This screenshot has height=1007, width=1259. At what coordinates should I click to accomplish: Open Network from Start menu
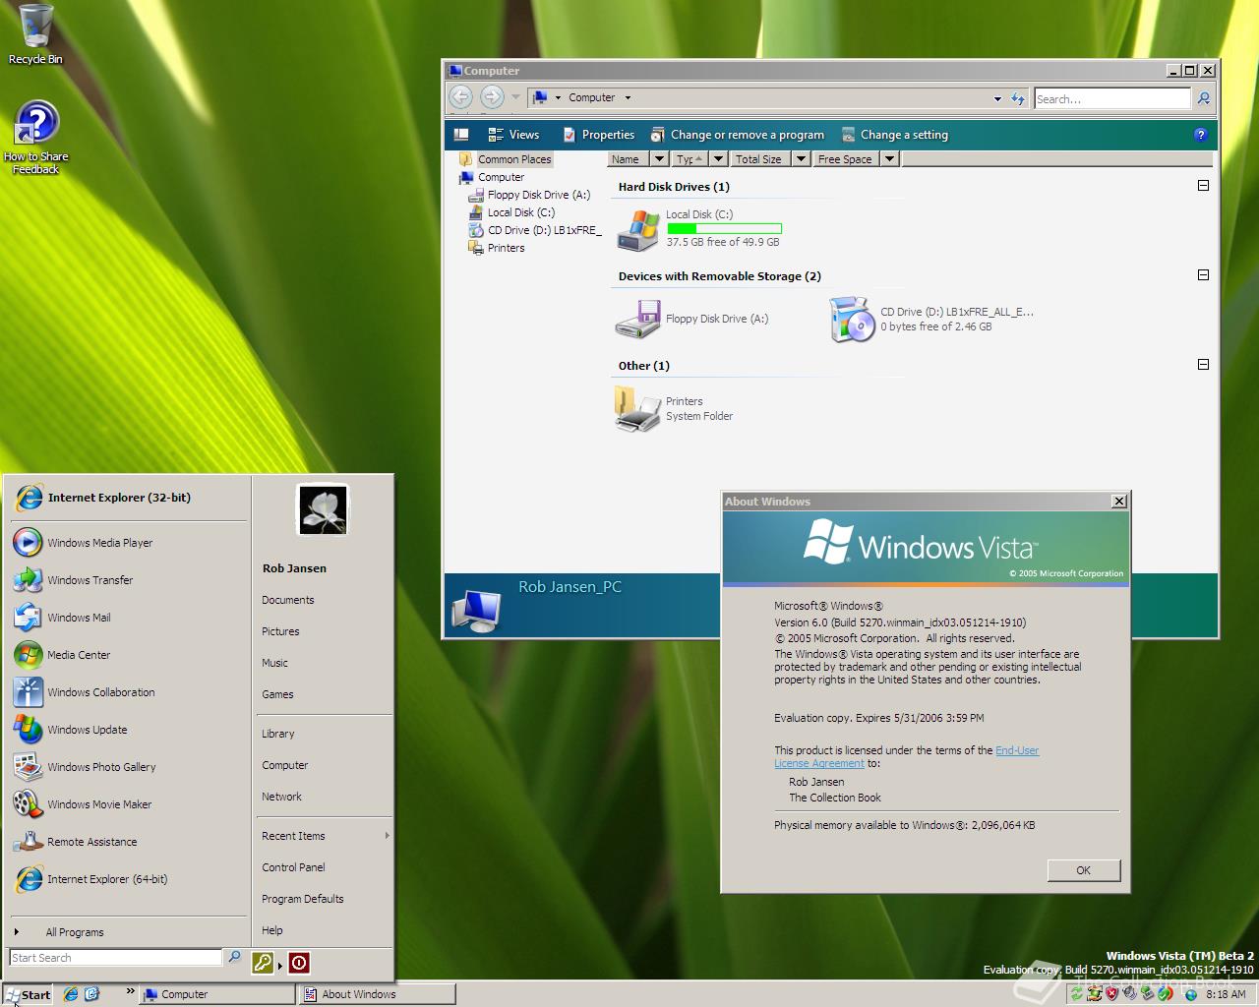point(281,797)
